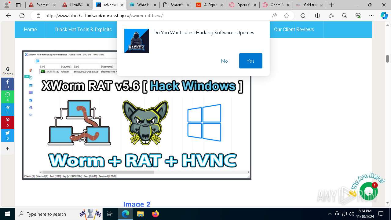This screenshot has width=391, height=220.
Task: Close the XWorm tab
Action: coord(122,5)
